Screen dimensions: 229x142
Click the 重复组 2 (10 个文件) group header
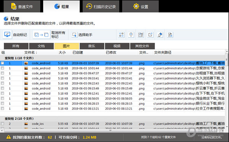(x=19, y=118)
